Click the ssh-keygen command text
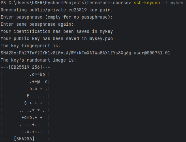Viewport: 186px width, 142px height. coord(147,3)
